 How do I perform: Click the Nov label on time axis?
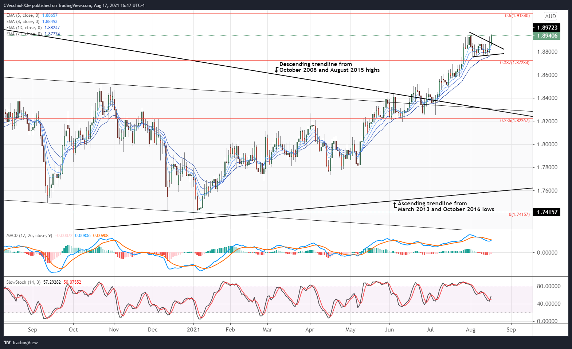(x=114, y=330)
